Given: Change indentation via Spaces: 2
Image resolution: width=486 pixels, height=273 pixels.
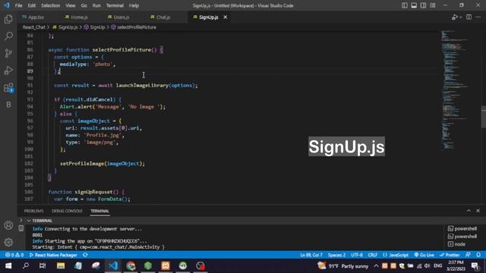Looking at the screenshot, I should click(336, 255).
